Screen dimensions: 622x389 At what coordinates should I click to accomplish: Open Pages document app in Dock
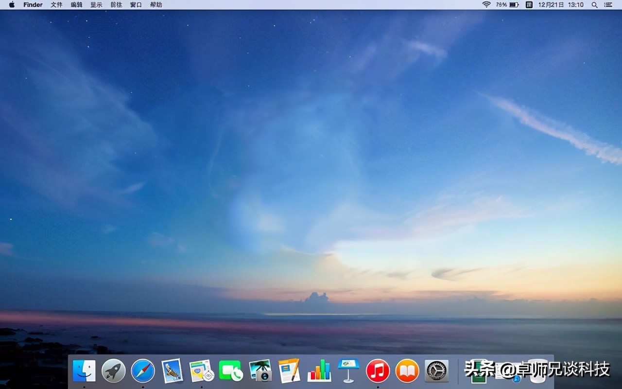pos(290,371)
